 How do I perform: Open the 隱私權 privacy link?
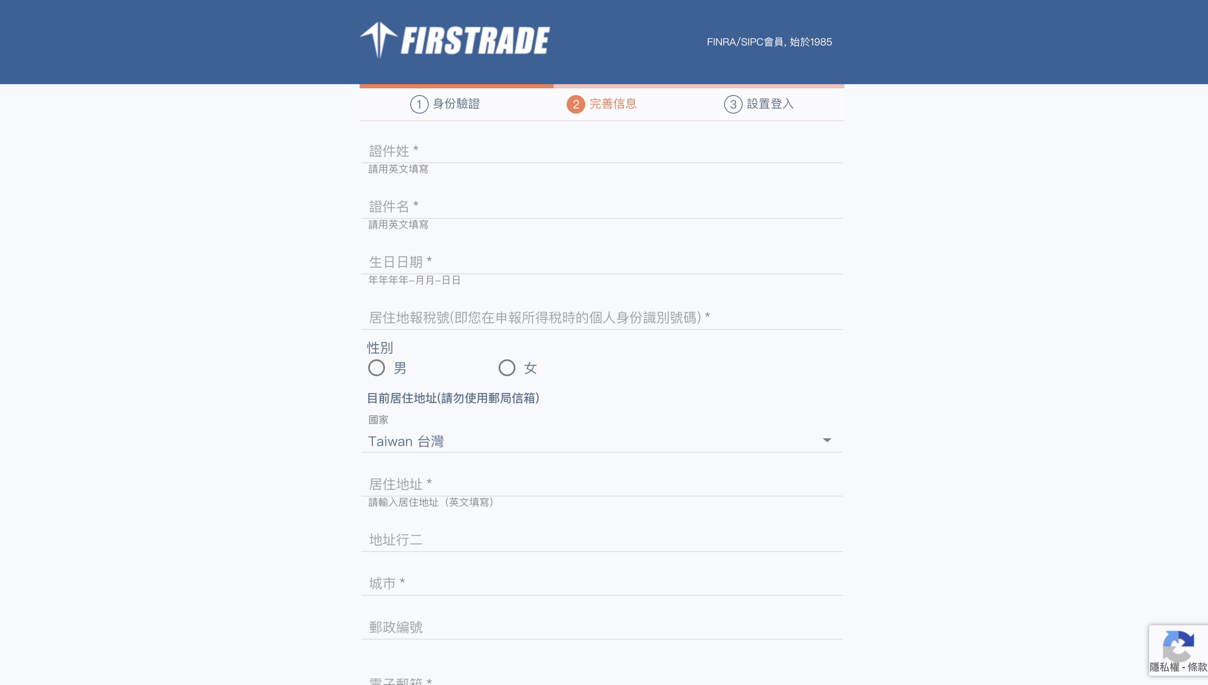click(x=1164, y=667)
